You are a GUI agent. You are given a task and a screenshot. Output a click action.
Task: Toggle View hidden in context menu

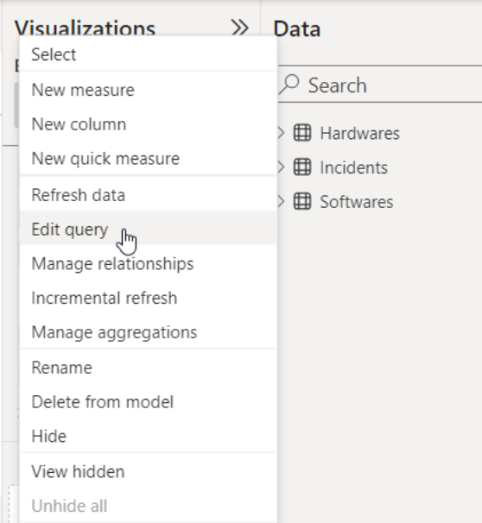(149, 471)
